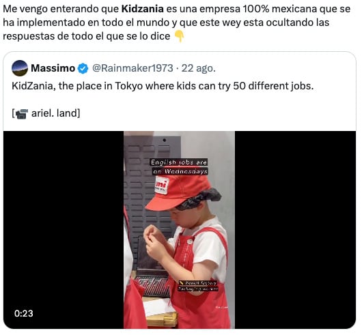Click the 'Pencil factory' caption in video

(x=198, y=283)
